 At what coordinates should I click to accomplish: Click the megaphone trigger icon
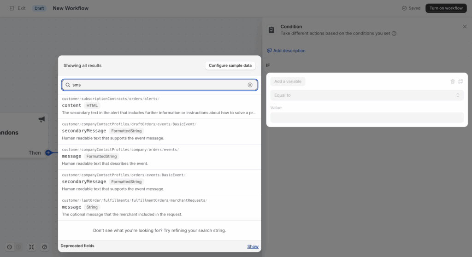pyautogui.click(x=41, y=119)
